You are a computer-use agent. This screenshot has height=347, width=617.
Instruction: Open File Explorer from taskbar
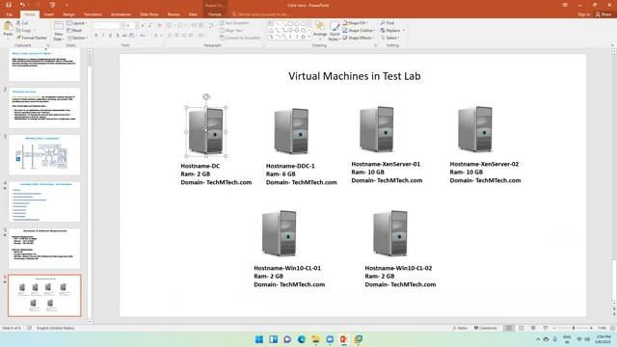(315, 339)
